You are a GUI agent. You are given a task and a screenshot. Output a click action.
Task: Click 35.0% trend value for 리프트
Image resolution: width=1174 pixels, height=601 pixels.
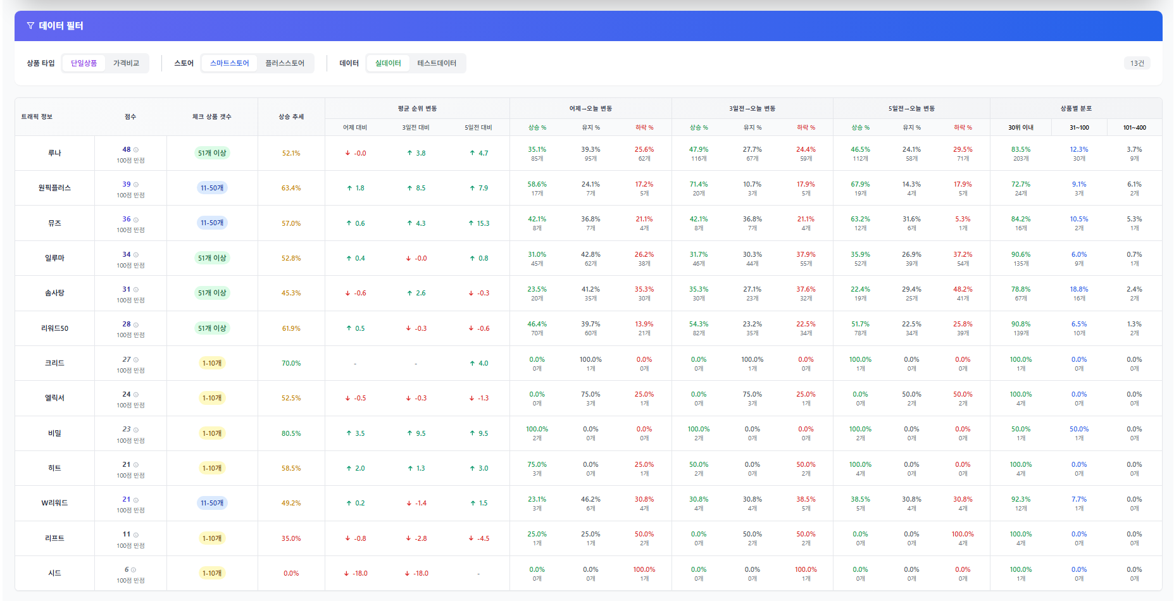[x=291, y=538]
